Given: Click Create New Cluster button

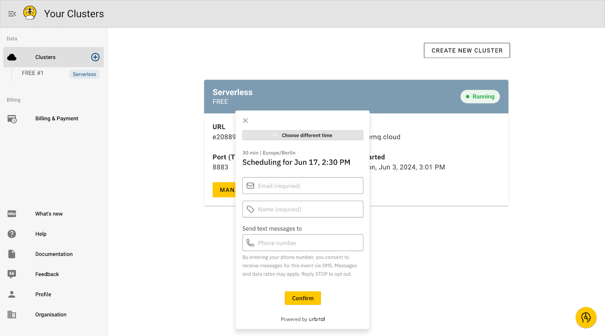Looking at the screenshot, I should coord(467,50).
